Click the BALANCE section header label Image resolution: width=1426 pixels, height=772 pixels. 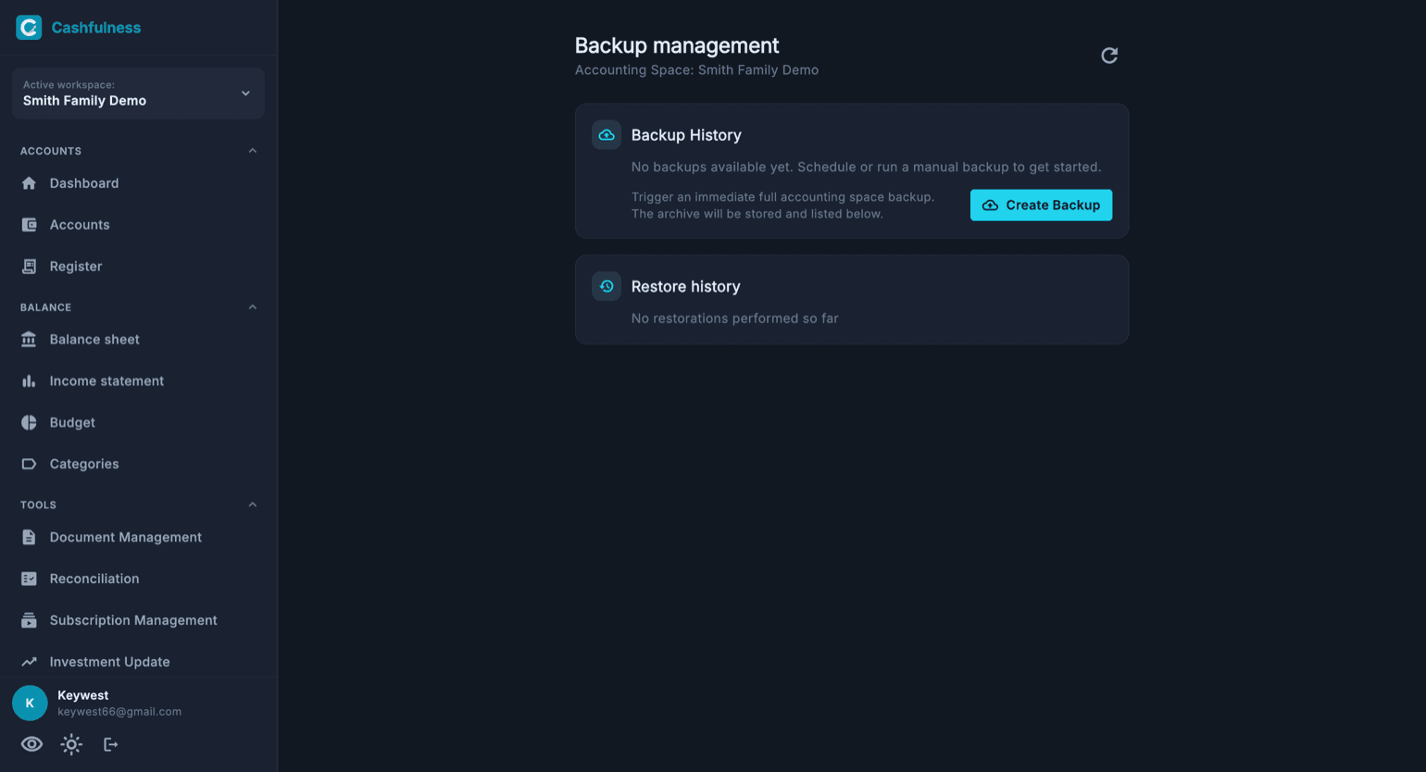click(46, 307)
